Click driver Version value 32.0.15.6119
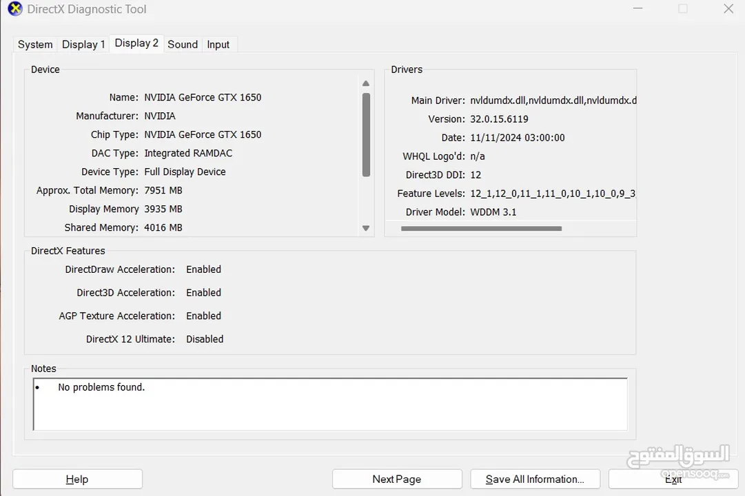 [x=500, y=119]
